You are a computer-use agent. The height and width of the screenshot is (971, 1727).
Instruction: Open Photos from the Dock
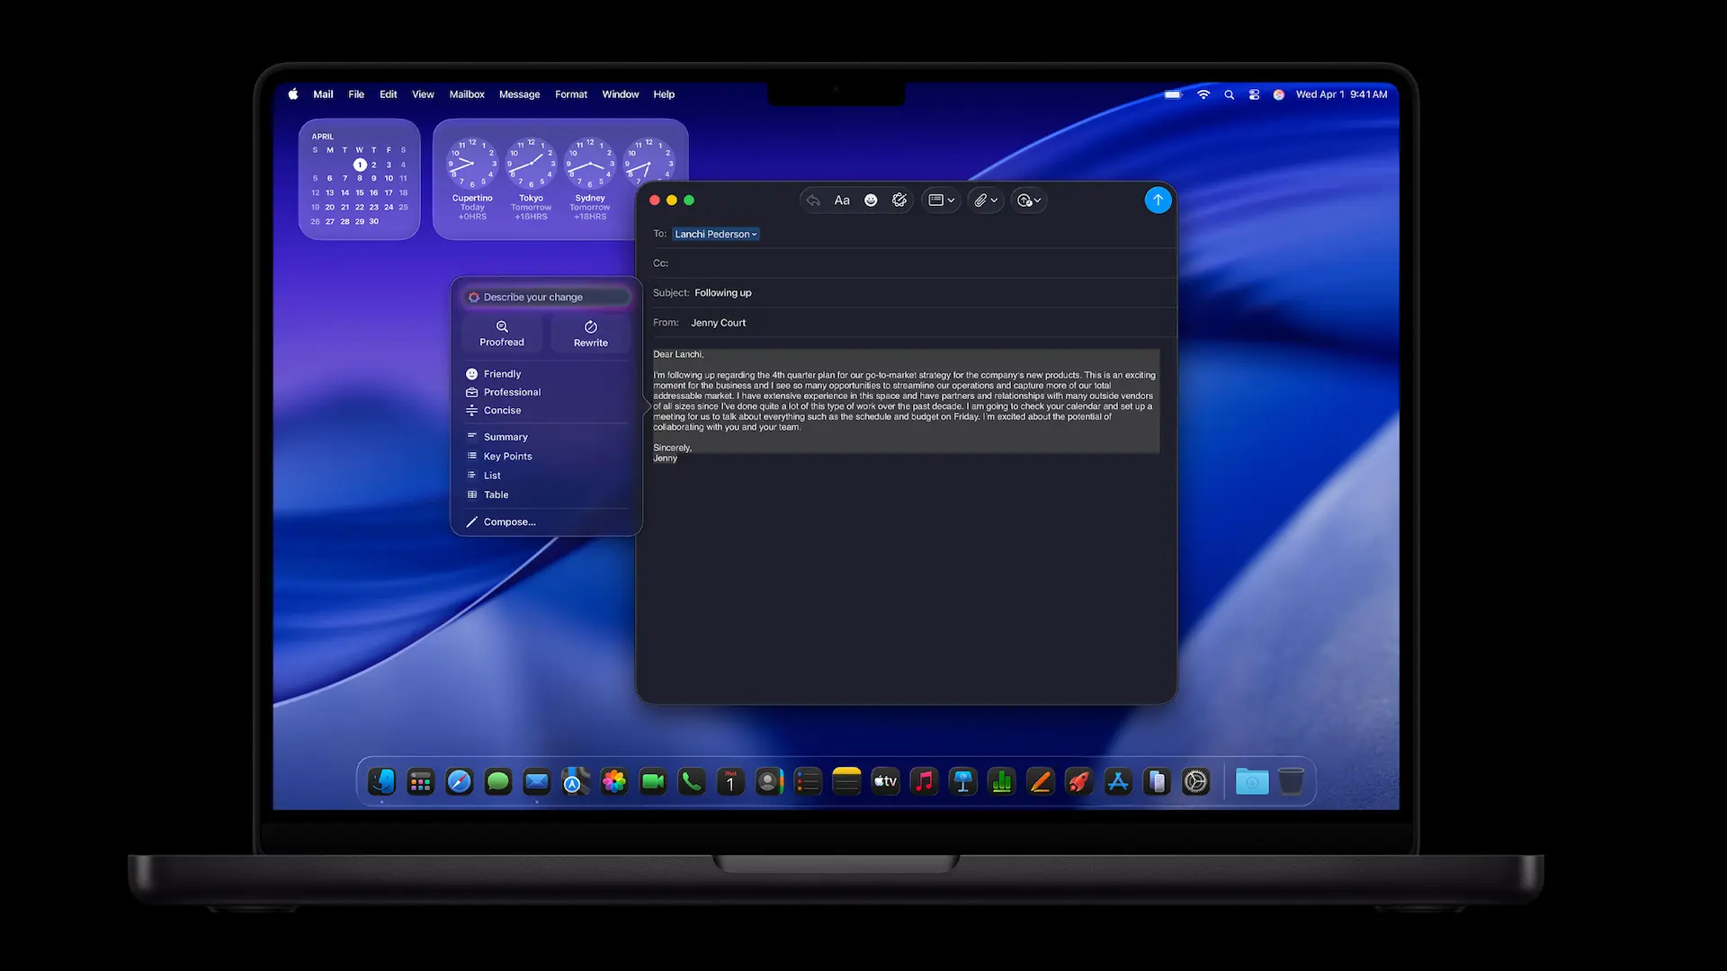614,781
